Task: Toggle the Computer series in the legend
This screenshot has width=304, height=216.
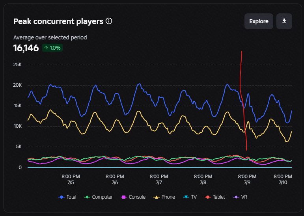Action: 98,197
